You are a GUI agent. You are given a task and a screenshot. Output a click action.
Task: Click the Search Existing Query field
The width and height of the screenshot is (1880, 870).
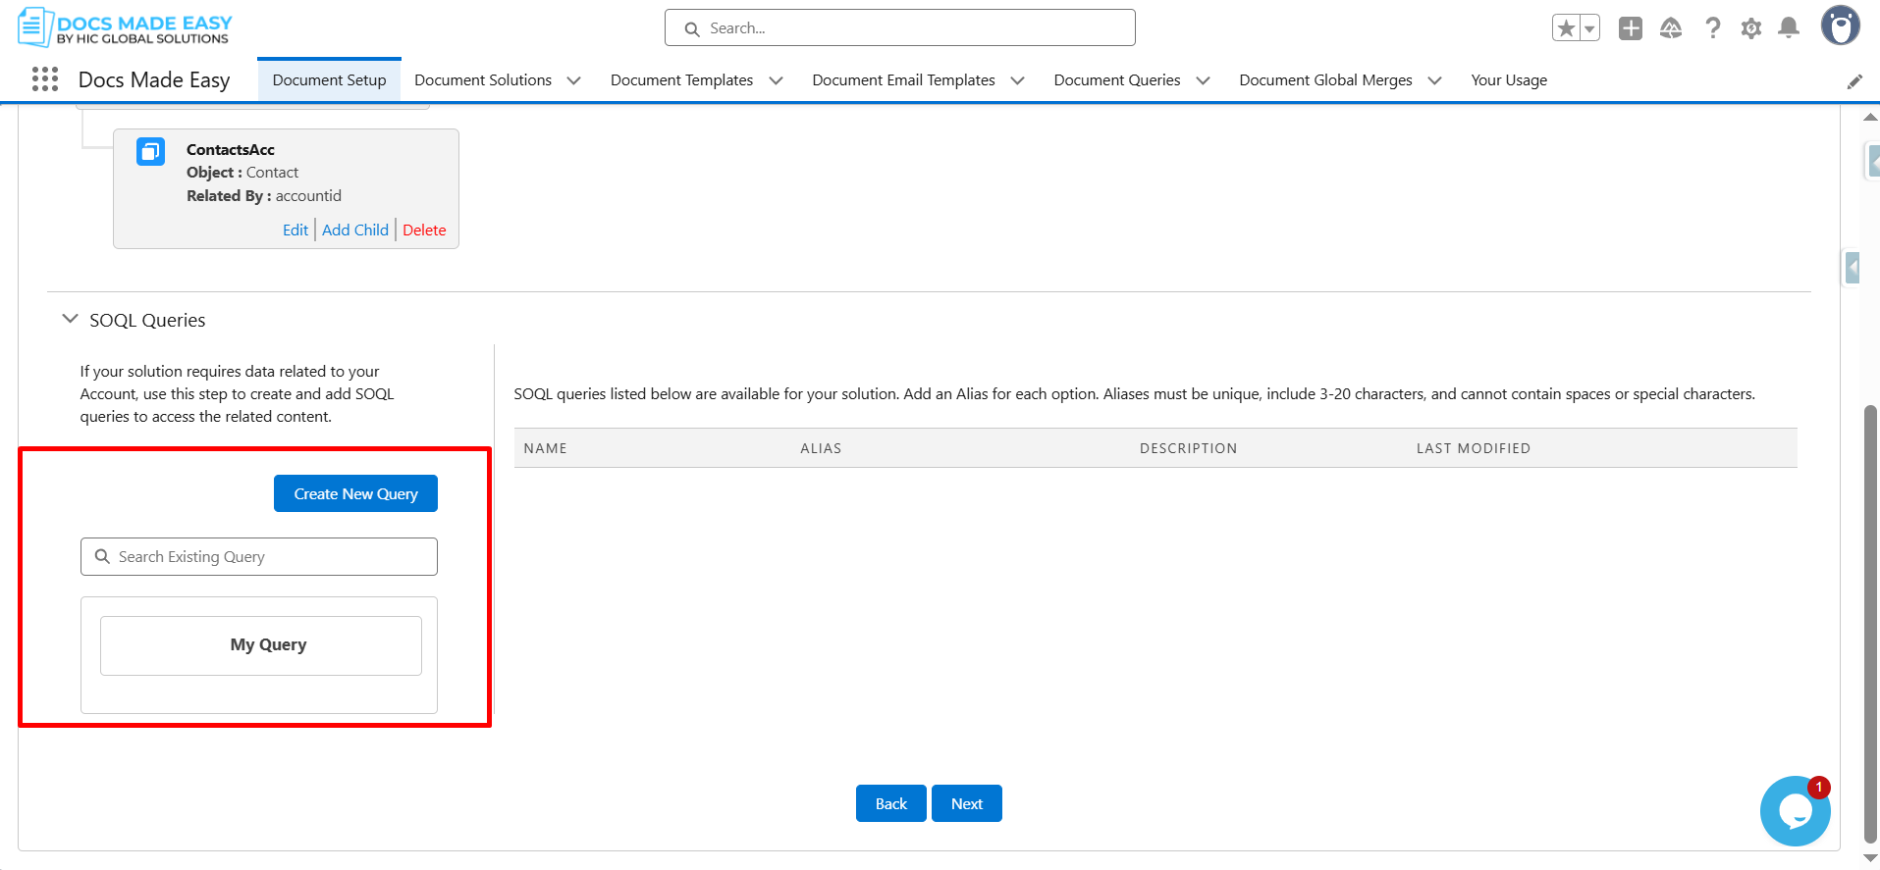(x=259, y=556)
